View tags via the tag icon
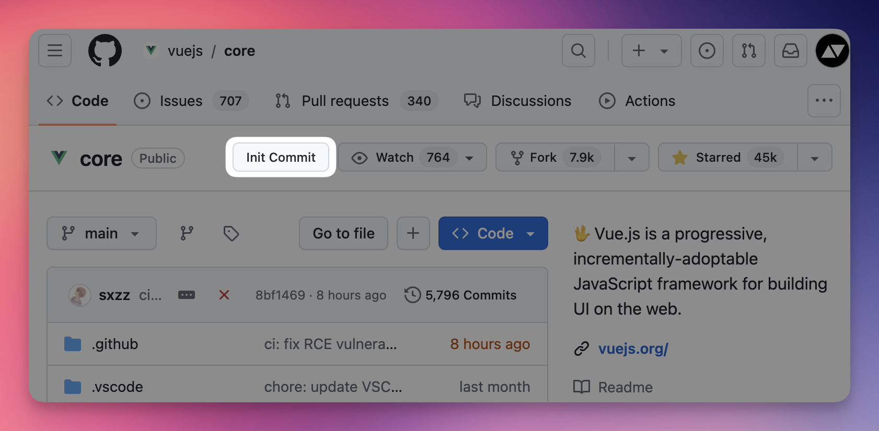This screenshot has height=431, width=879. point(231,233)
